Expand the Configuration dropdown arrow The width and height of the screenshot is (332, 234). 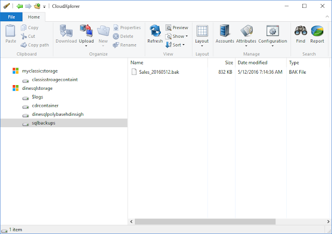273,46
